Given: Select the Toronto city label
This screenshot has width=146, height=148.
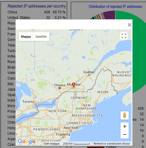Looking at the screenshot, I should 28,102.
